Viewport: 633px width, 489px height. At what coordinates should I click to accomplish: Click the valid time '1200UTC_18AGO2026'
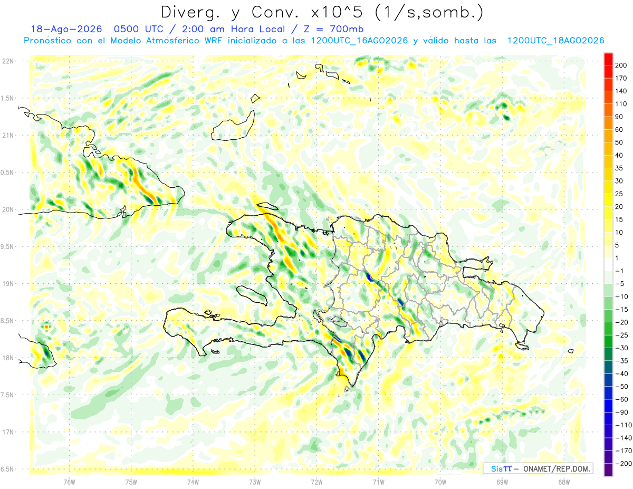[x=555, y=41]
